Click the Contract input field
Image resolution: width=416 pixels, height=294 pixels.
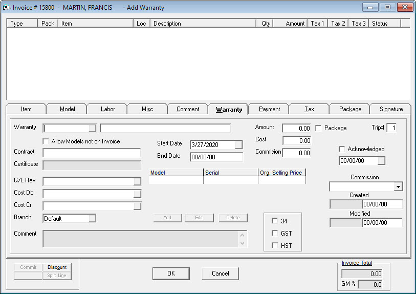[x=92, y=153]
